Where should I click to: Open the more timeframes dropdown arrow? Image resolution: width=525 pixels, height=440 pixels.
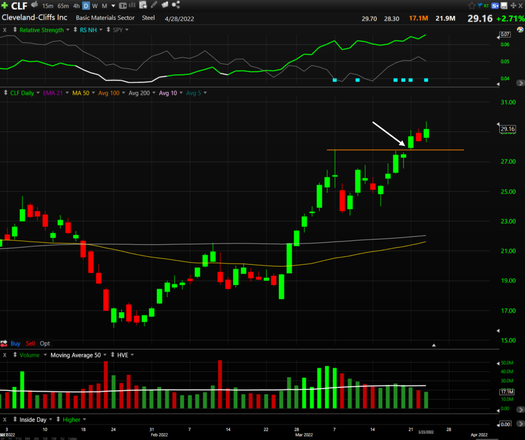tap(113, 6)
